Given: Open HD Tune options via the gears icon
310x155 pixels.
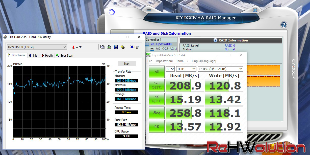Looking at the screenshot, I should [122, 47].
